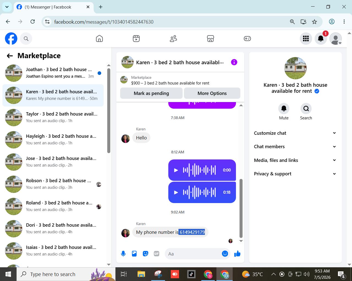Open the Dori conversation

[53, 229]
